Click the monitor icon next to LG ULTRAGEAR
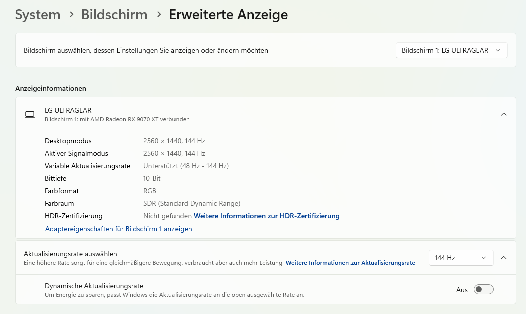 pos(30,114)
